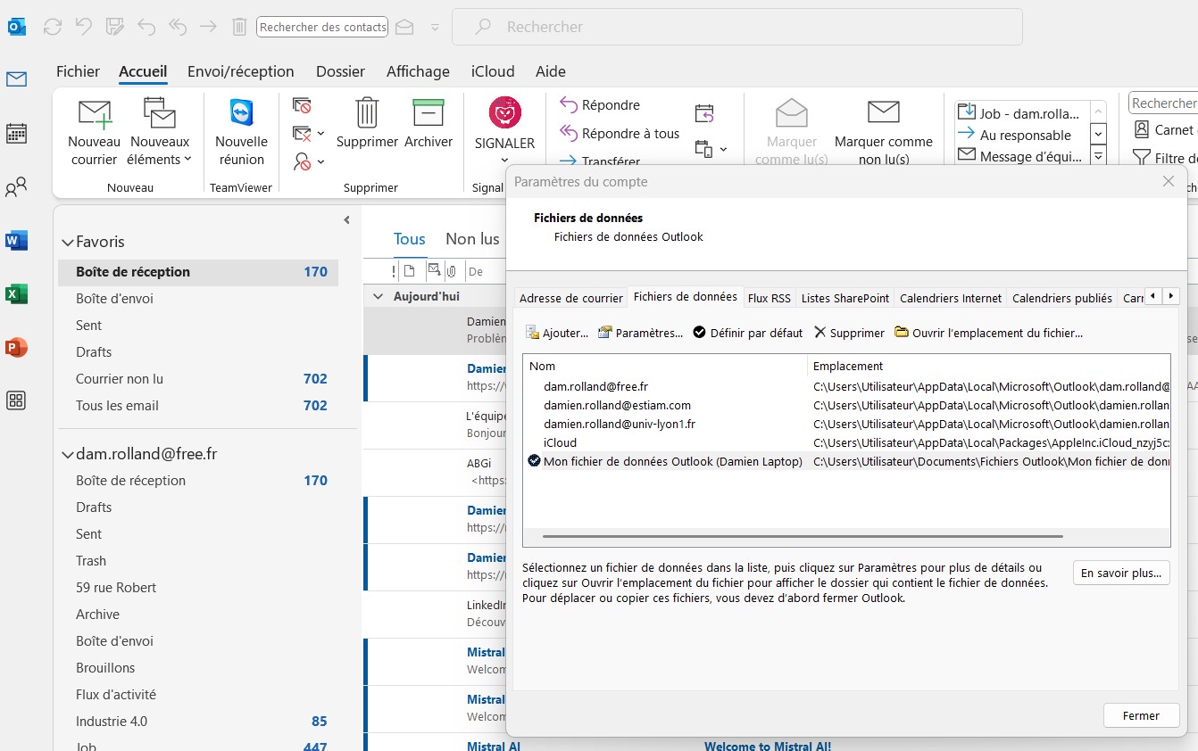Click the Forward arrow in quick access toolbar

(x=208, y=27)
